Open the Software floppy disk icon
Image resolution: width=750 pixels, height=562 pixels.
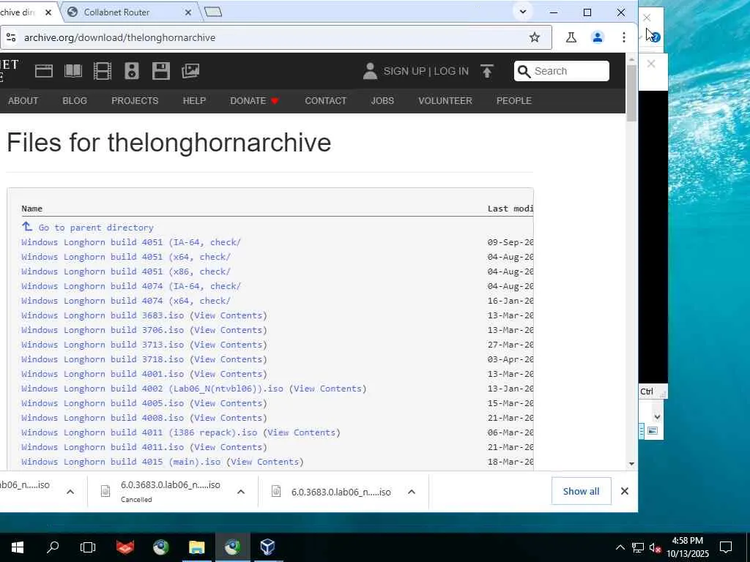tap(160, 71)
